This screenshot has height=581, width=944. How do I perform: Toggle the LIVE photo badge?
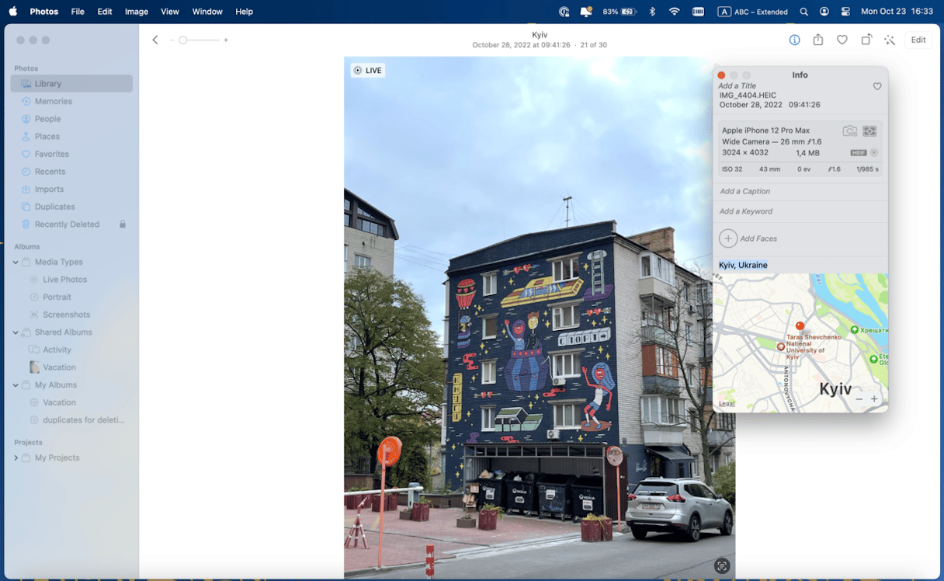[x=368, y=70]
